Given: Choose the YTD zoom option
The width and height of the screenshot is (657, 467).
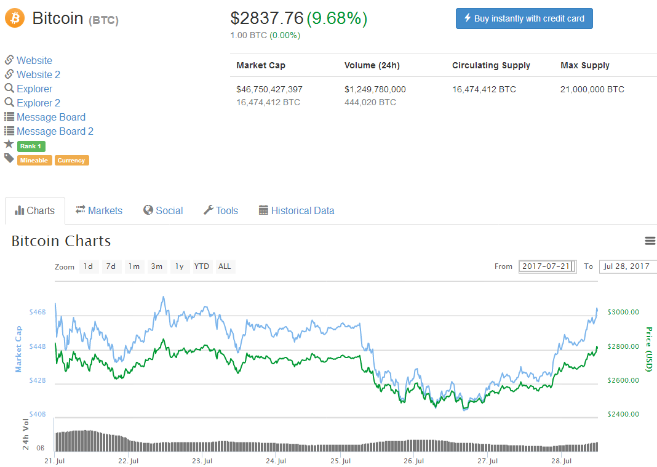Looking at the screenshot, I should (x=201, y=266).
